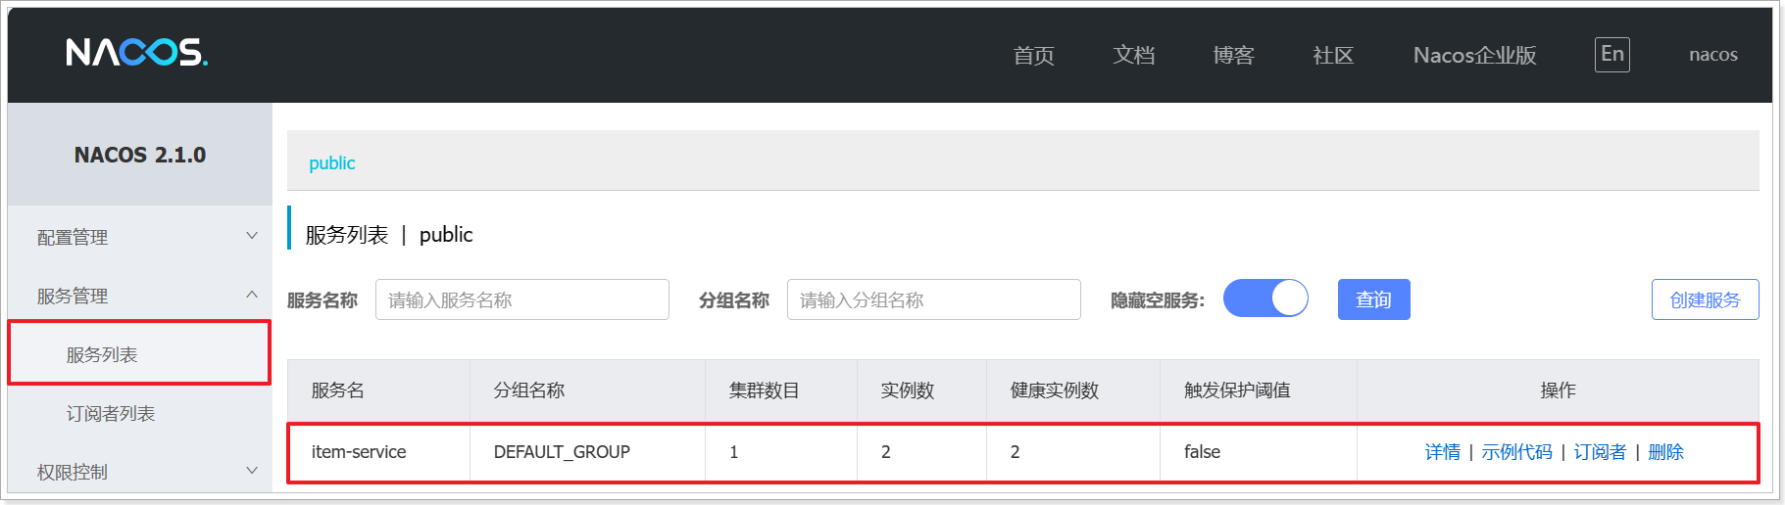The height and width of the screenshot is (505, 1785).
Task: Open 示例代码 for item-service
Action: [1516, 452]
